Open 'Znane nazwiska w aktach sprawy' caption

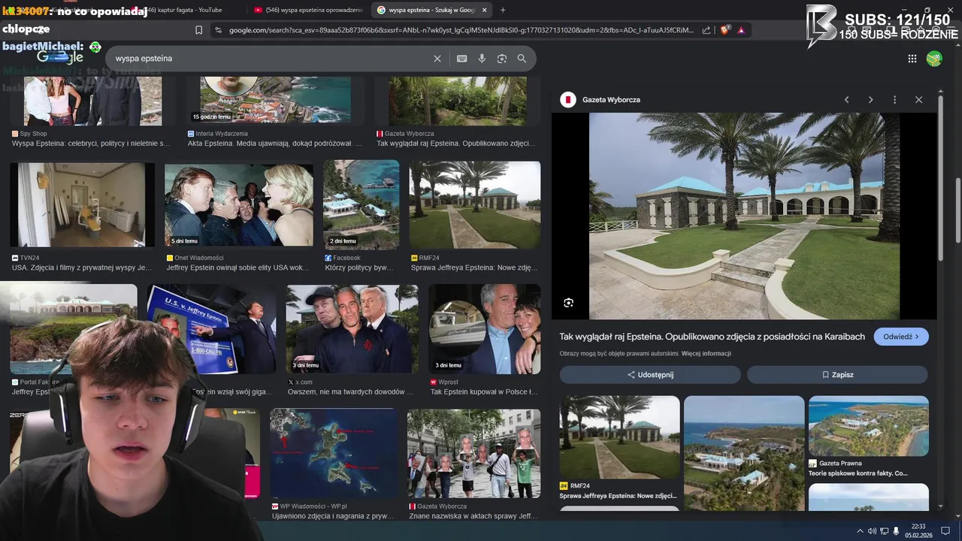(x=473, y=516)
